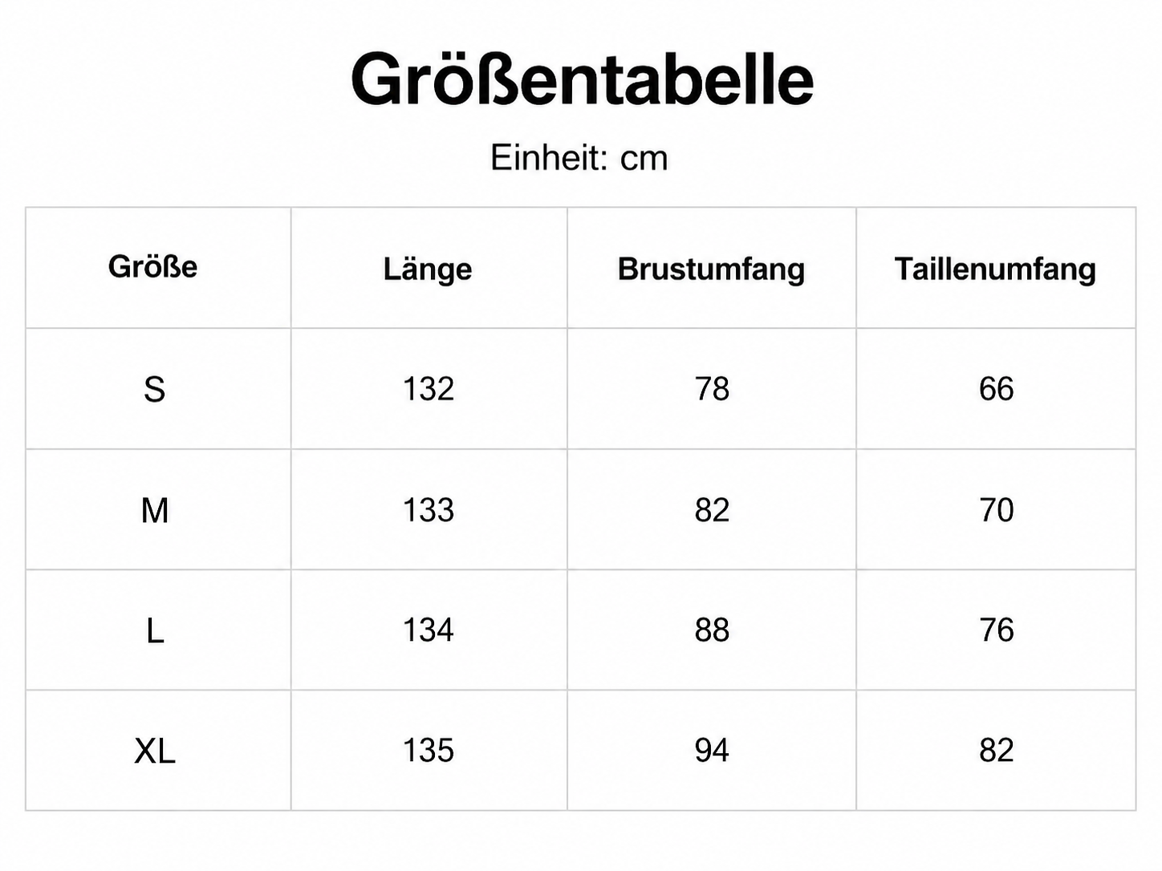The width and height of the screenshot is (1162, 871).
Task: Click the length value 132
Action: point(429,389)
